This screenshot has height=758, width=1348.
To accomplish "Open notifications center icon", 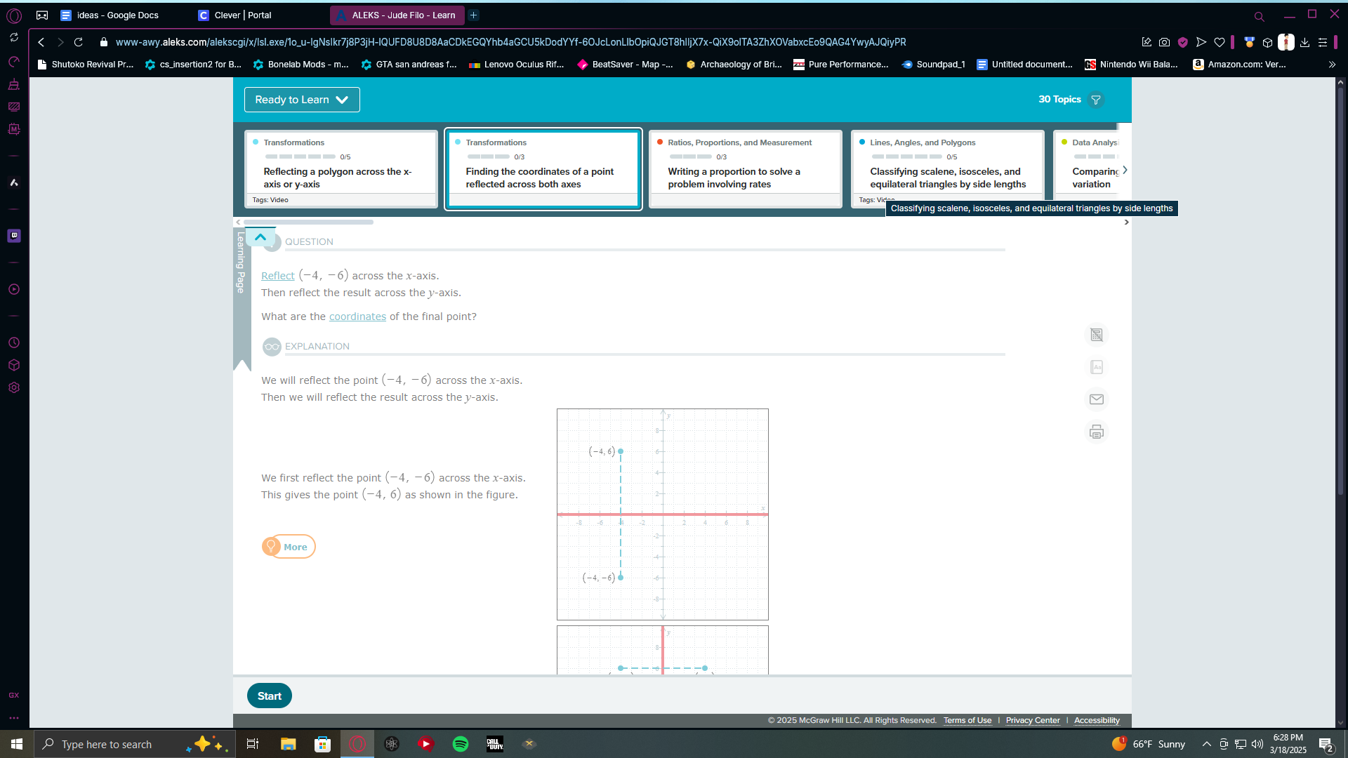I will 1326,744.
